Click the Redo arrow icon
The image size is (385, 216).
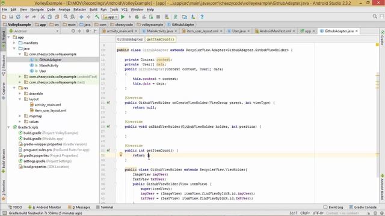pos(34,17)
